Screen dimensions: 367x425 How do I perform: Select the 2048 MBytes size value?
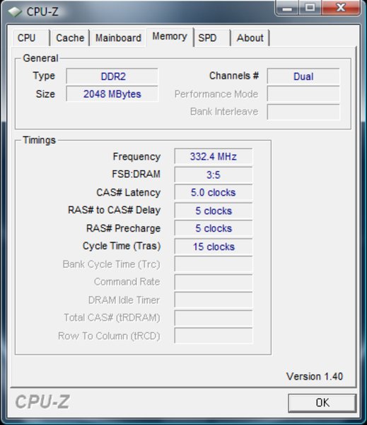[112, 93]
